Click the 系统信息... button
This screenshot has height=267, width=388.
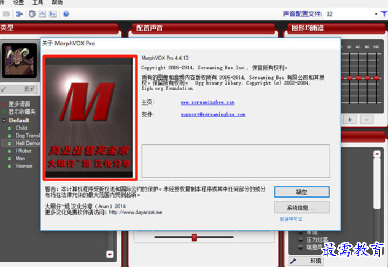click(x=302, y=207)
